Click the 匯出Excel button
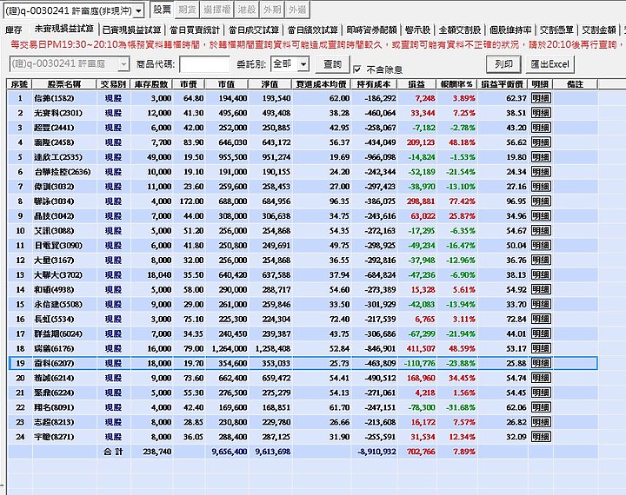 (x=550, y=64)
